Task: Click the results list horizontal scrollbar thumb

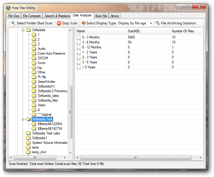Action: point(136,158)
